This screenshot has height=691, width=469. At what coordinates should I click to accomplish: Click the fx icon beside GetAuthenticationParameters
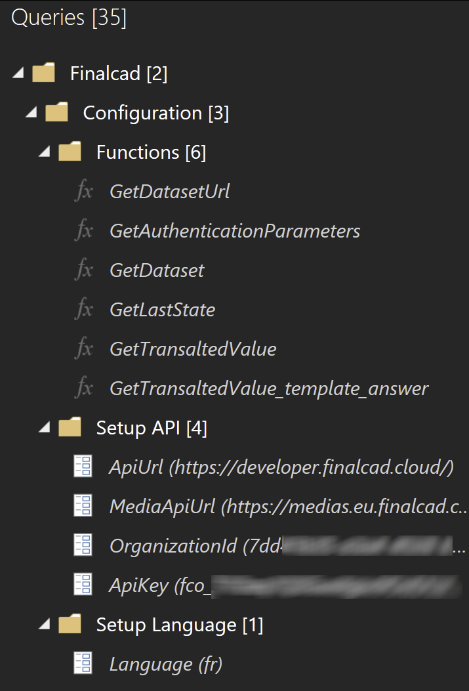pyautogui.click(x=84, y=232)
